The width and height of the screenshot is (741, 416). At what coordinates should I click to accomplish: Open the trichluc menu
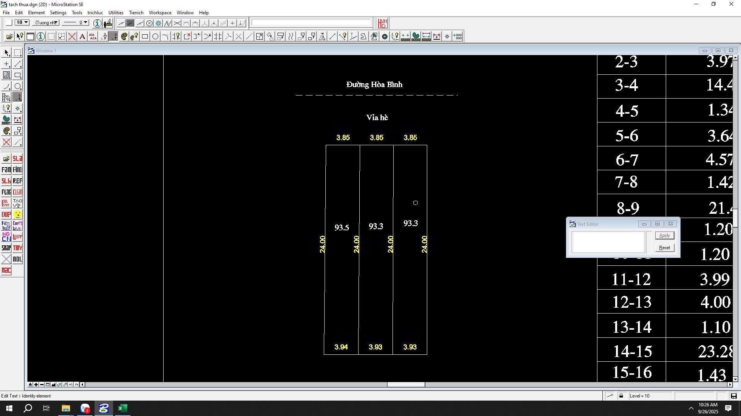point(95,13)
